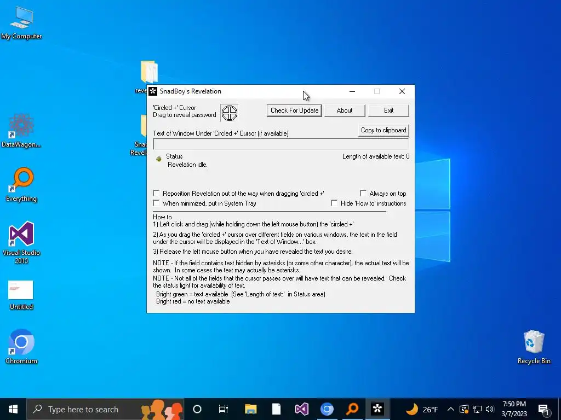Click 'Bright red = no text available' line
The width and height of the screenshot is (561, 420).
pos(193,301)
